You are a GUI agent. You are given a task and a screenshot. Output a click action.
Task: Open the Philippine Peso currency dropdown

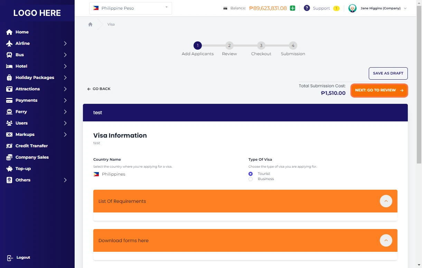(x=130, y=8)
